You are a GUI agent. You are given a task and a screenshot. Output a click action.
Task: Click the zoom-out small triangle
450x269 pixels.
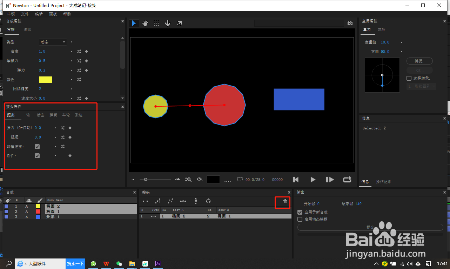point(133,180)
